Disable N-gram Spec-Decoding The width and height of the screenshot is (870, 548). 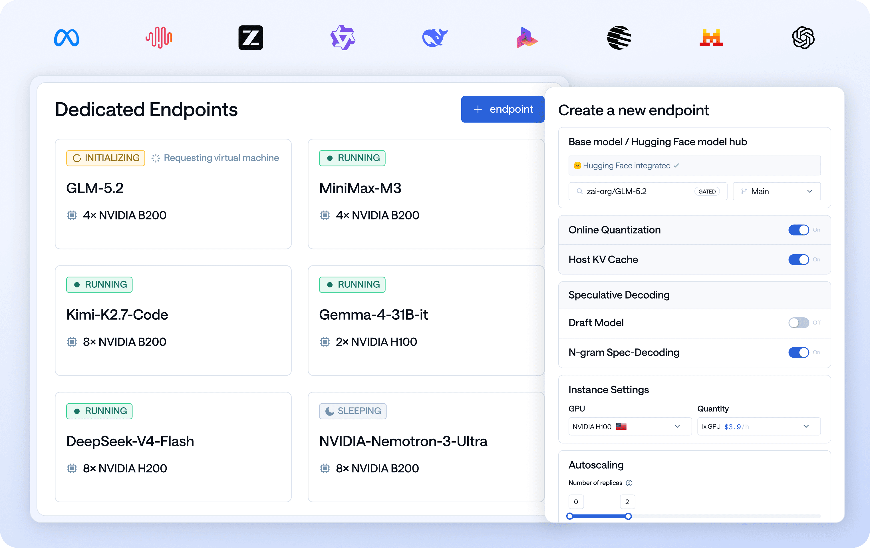pyautogui.click(x=798, y=352)
